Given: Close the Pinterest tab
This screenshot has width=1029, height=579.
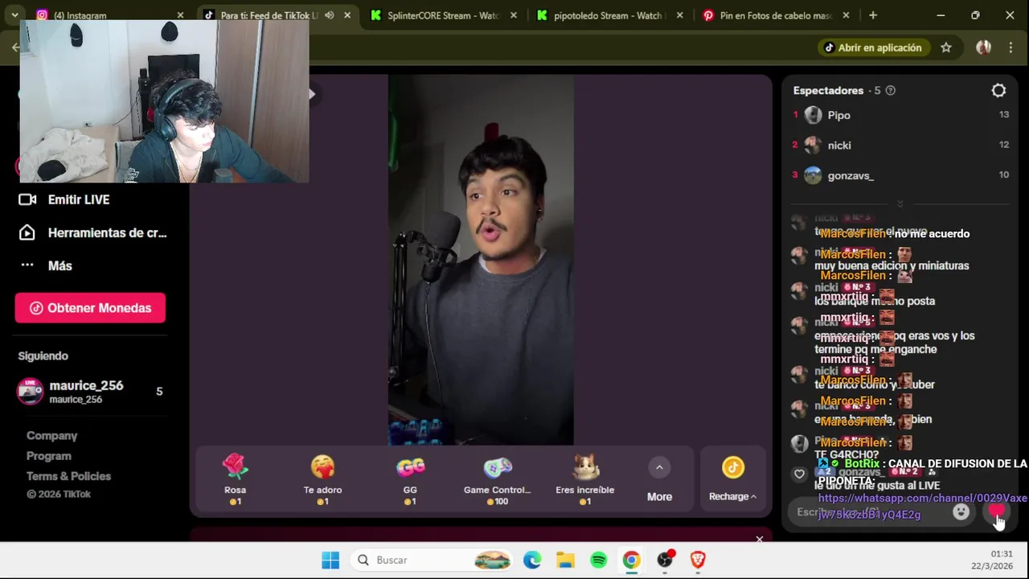Looking at the screenshot, I should [846, 15].
